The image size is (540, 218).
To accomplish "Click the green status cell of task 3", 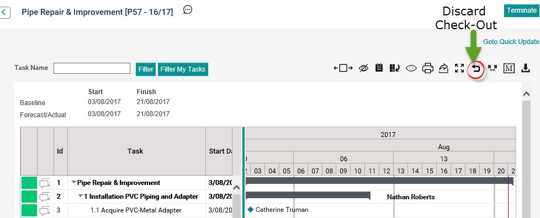I will pyautogui.click(x=29, y=210).
